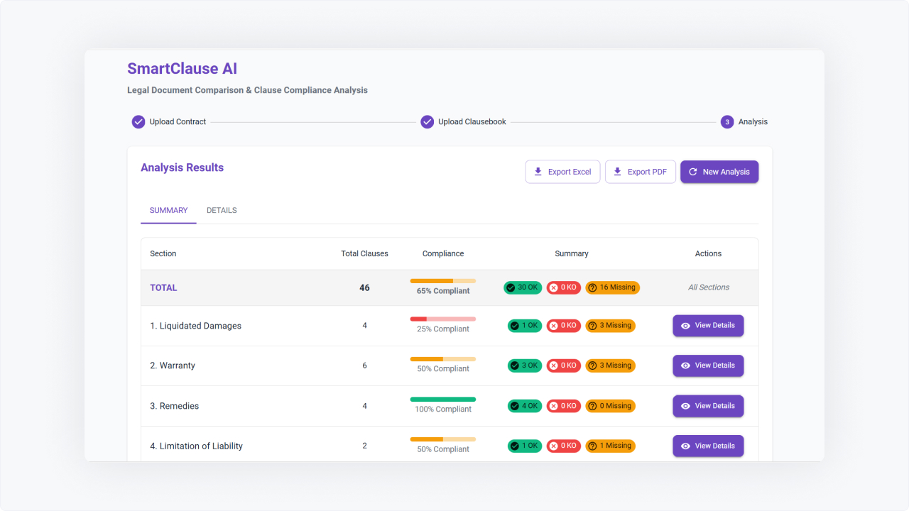
Task: Click the red X icon in TOTAL row KO badge
Action: click(553, 287)
